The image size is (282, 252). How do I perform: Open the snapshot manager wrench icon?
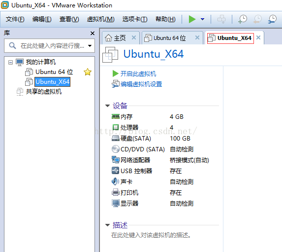(272, 19)
